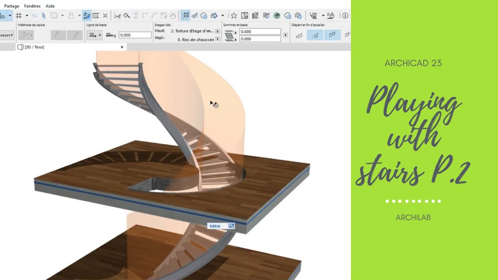Viewport: 498px width, 280px height.
Task: Toggle the grid snap icon
Action: (18, 16)
